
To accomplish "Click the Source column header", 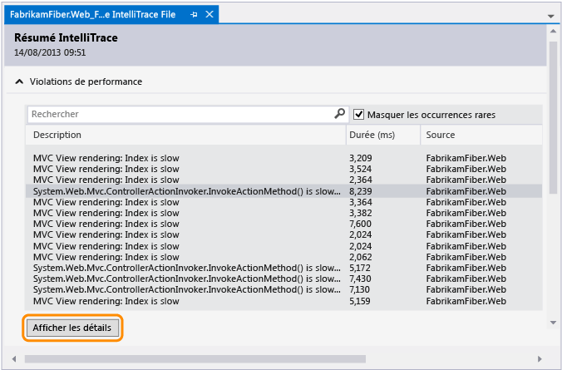I will click(481, 135).
